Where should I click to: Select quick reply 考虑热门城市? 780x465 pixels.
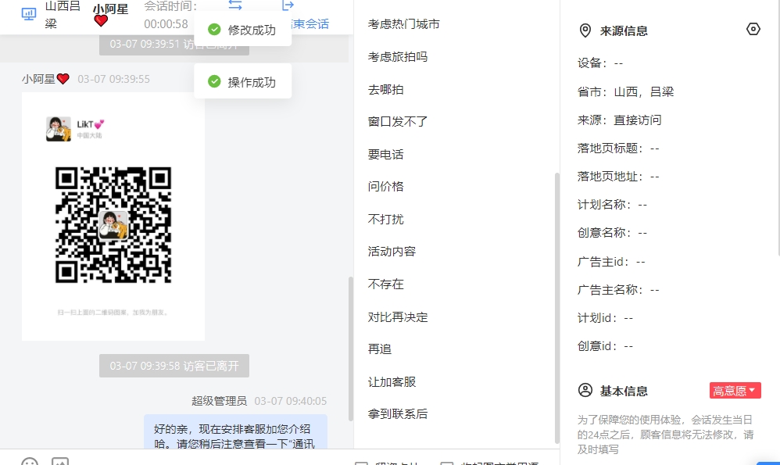click(x=403, y=24)
